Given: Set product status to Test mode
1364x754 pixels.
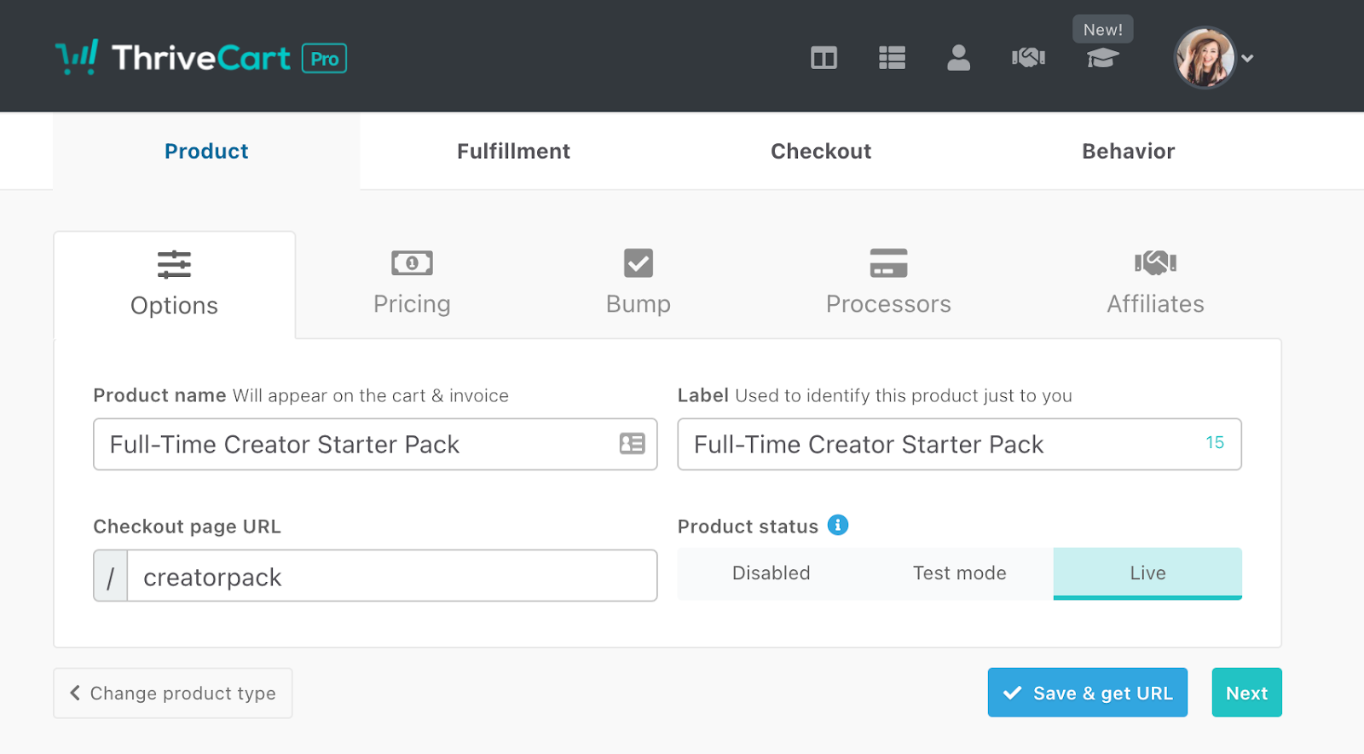Looking at the screenshot, I should click(x=959, y=573).
